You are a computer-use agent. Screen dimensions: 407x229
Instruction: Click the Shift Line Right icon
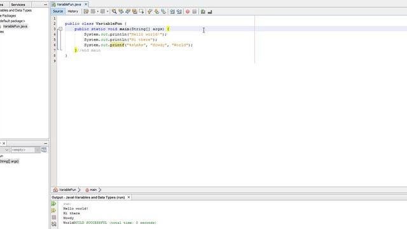click(179, 11)
